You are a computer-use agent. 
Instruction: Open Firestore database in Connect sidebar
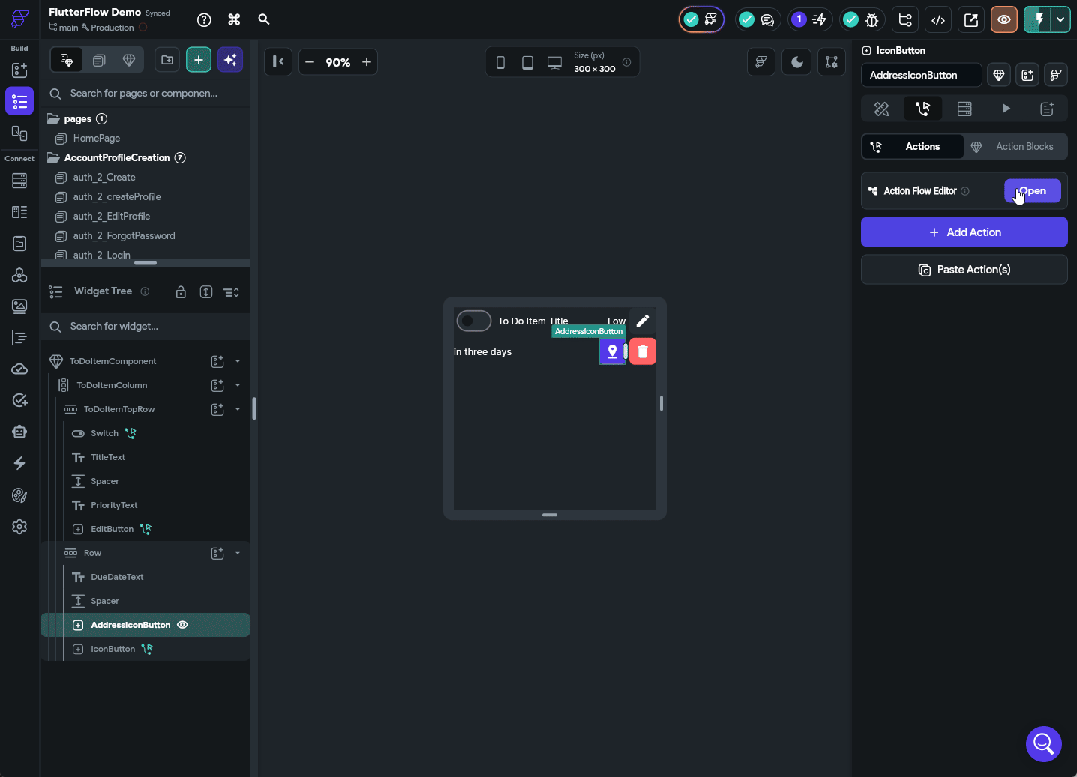tap(19, 181)
